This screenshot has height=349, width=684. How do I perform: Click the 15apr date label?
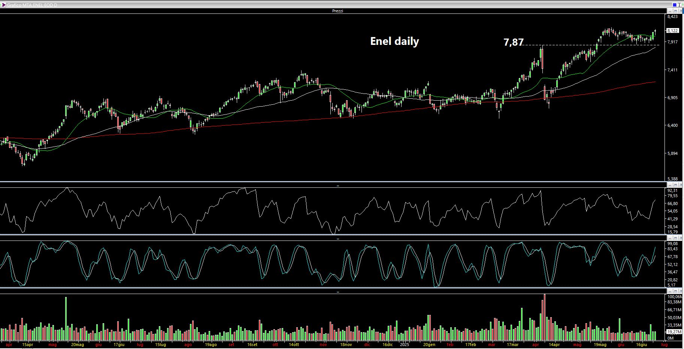pyautogui.click(x=27, y=345)
